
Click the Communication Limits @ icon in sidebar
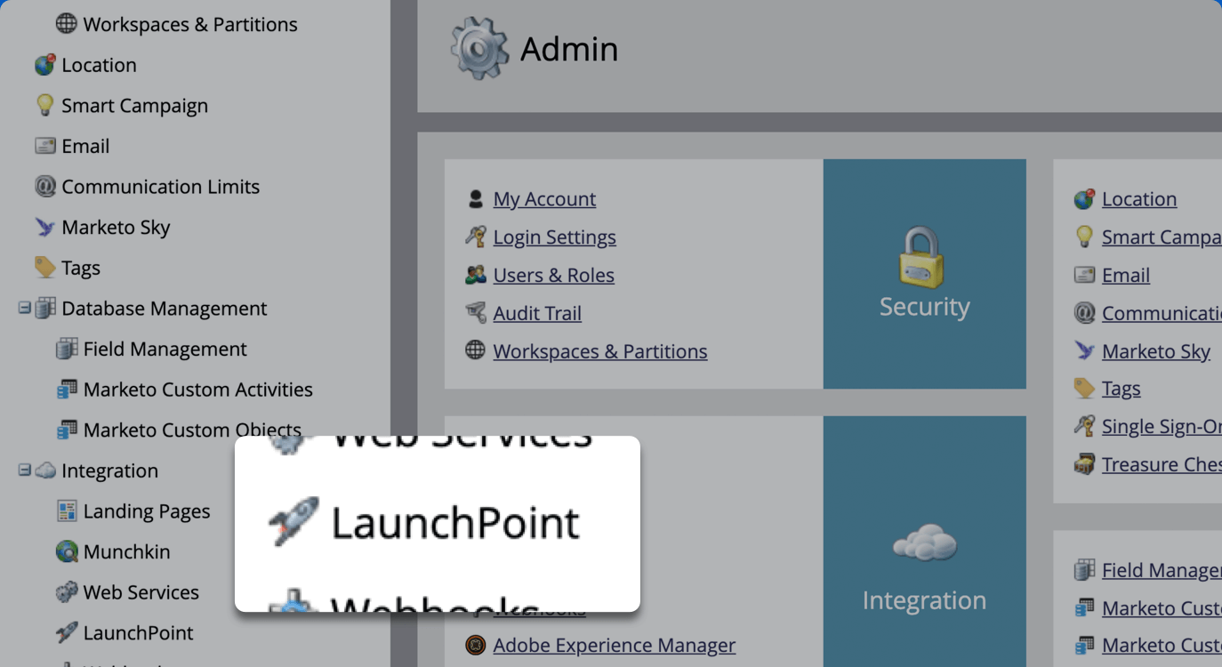click(44, 187)
